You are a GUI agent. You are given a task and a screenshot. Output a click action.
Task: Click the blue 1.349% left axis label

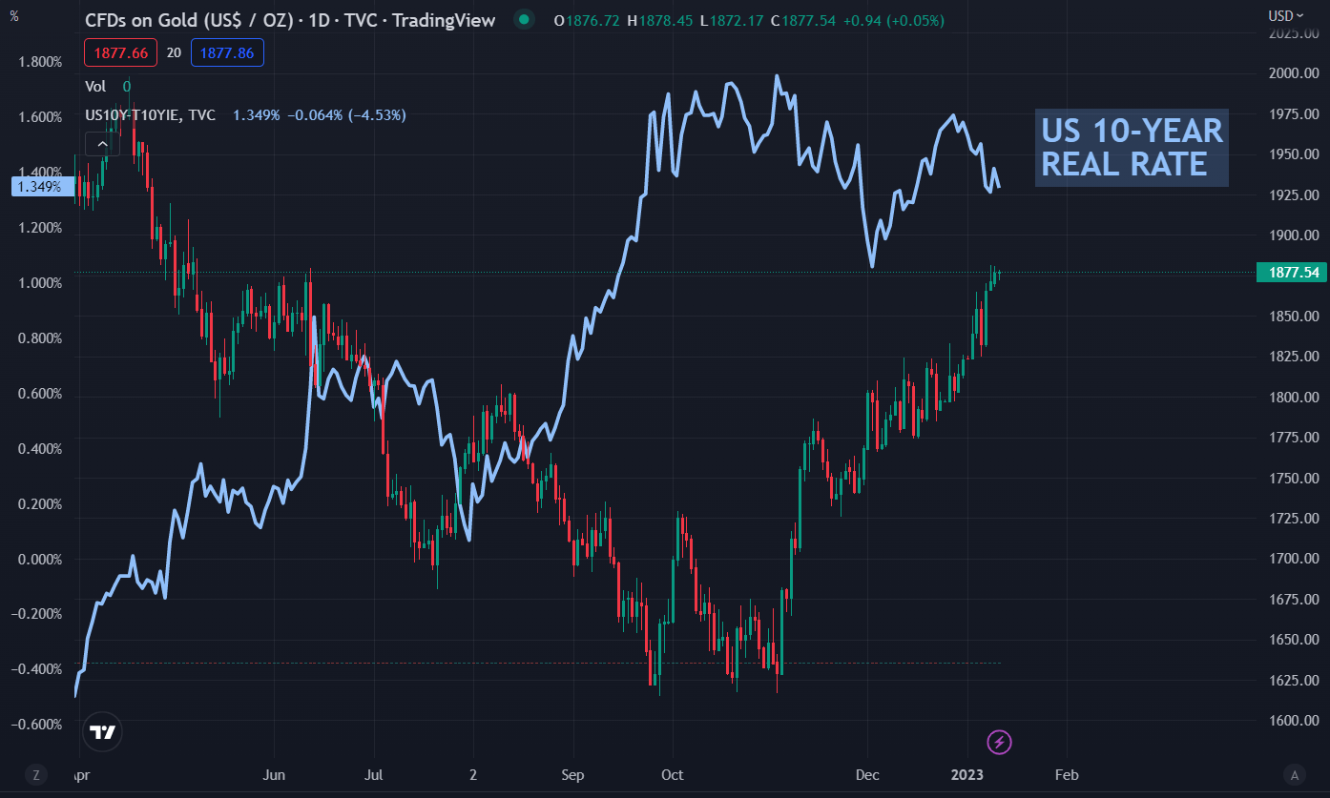click(42, 187)
